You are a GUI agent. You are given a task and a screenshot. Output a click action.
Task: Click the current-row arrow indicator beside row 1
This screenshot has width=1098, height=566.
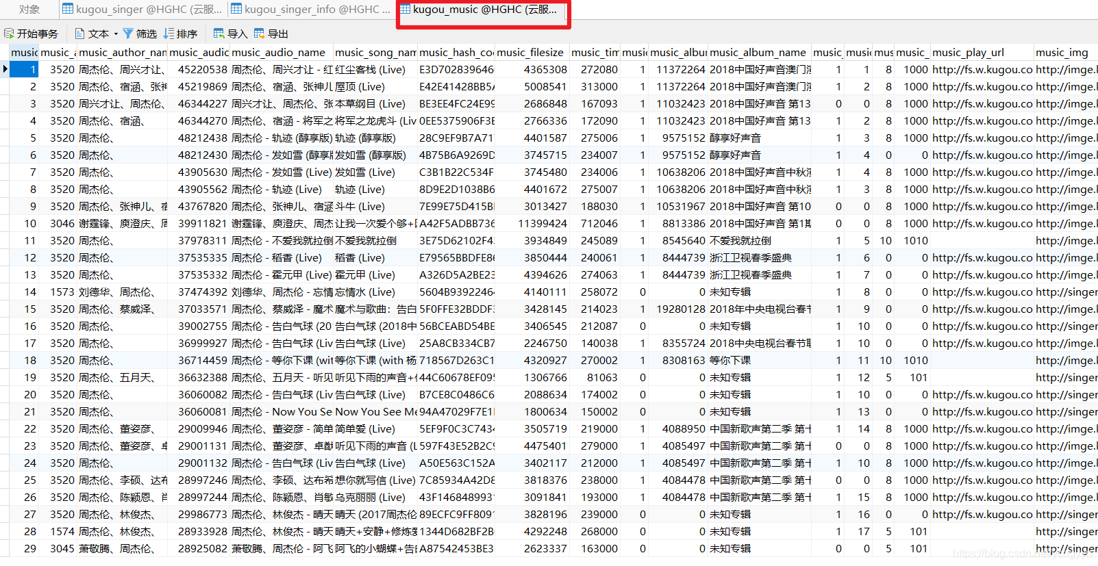pos(5,69)
